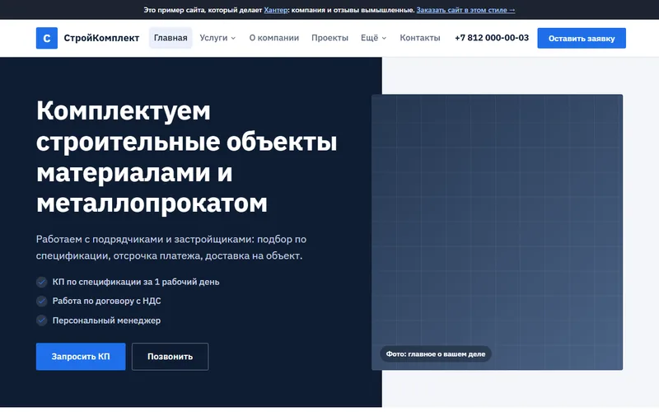Click the Позвонить button
Viewport: 659px width, 412px height.
click(171, 357)
